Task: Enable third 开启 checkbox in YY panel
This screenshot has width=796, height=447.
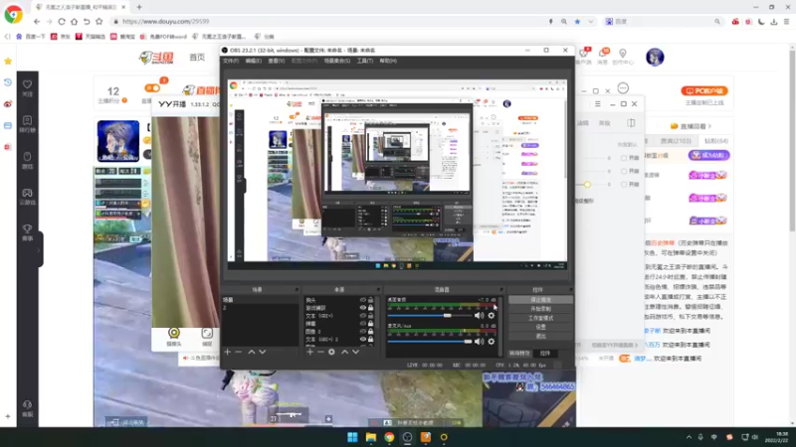Action: pos(624,185)
